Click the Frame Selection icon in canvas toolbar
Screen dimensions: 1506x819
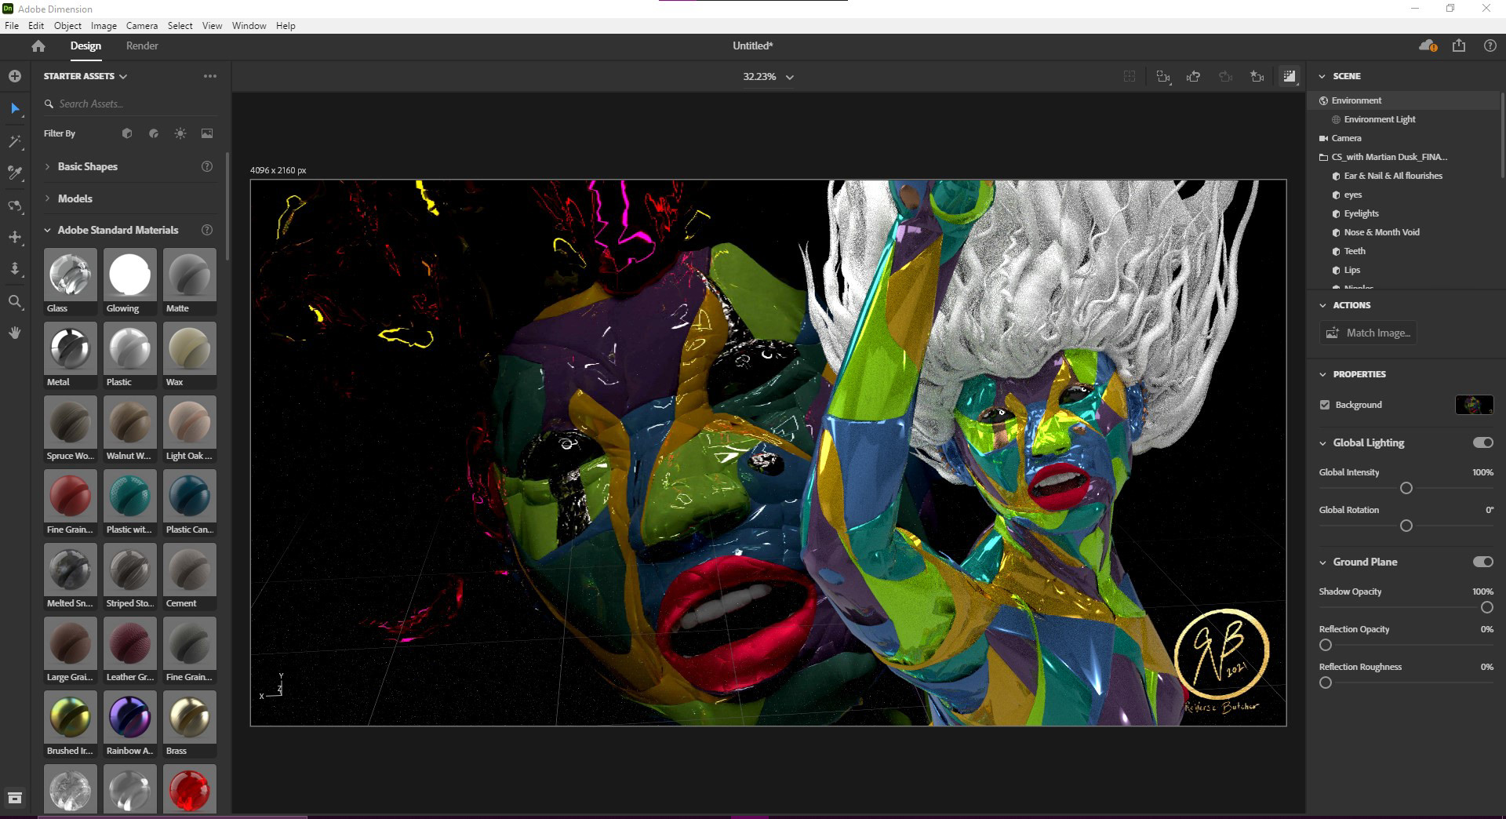pyautogui.click(x=1163, y=76)
